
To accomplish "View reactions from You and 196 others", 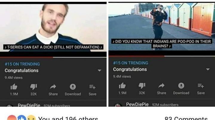I will pyautogui.click(x=68, y=118).
